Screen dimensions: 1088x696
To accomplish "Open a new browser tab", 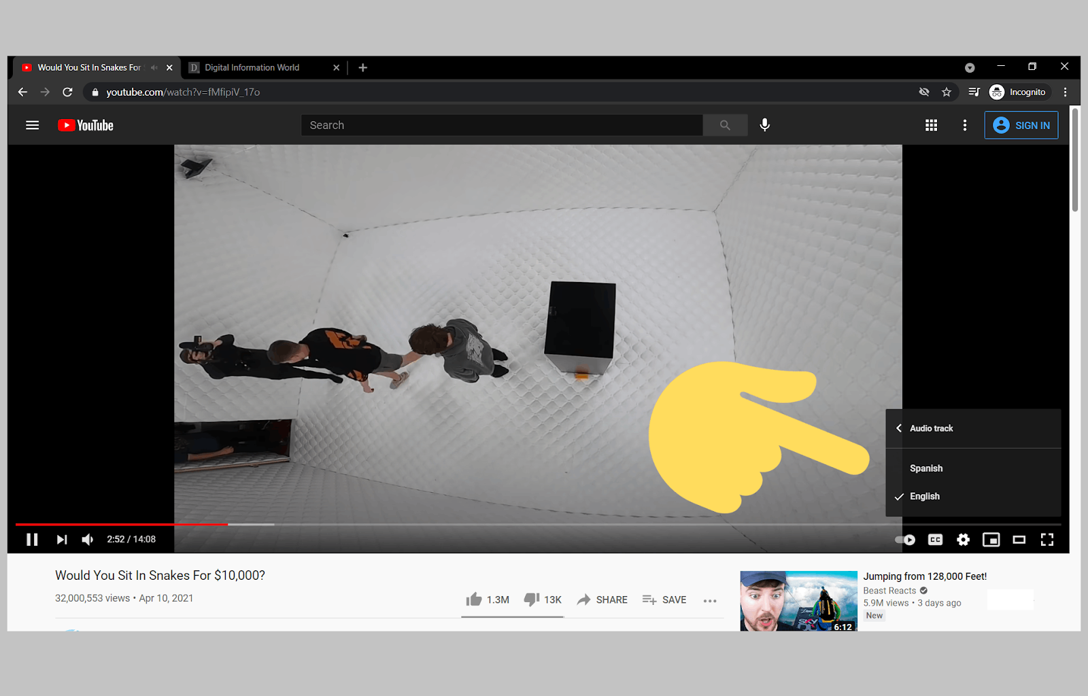I will tap(362, 67).
